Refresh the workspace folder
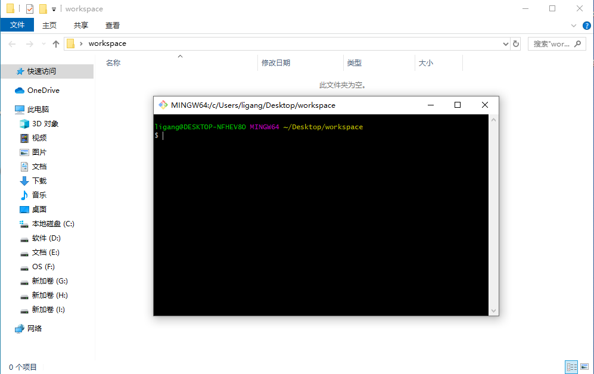Image resolution: width=594 pixels, height=374 pixels. point(516,44)
